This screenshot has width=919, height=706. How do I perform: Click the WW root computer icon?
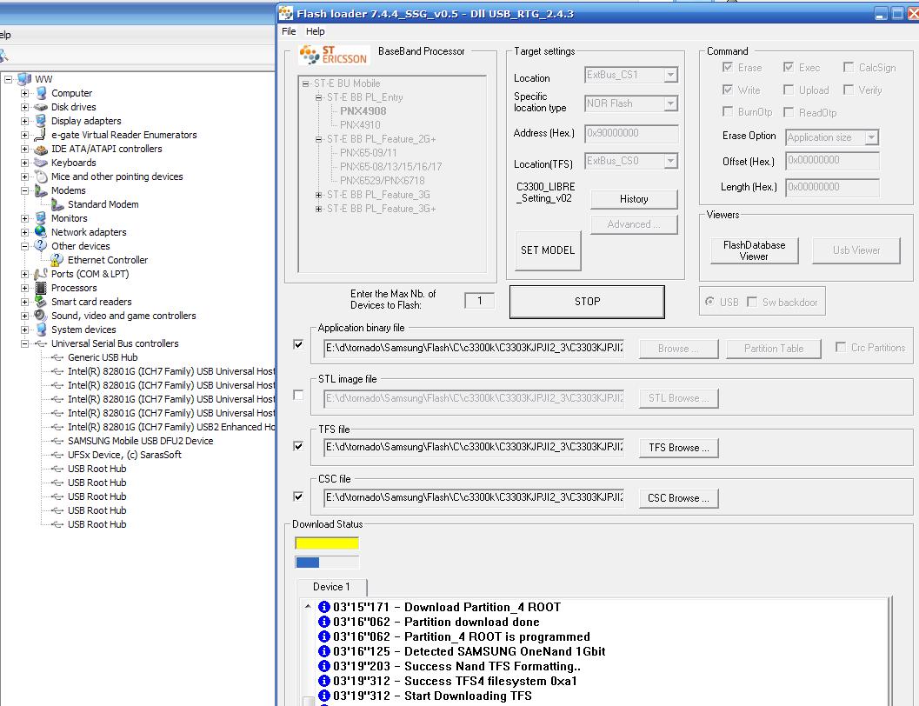tap(24, 79)
